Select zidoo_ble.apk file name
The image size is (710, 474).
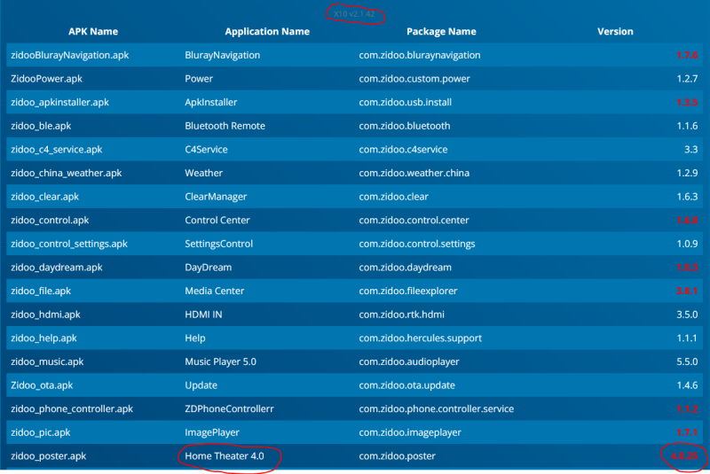(x=41, y=126)
